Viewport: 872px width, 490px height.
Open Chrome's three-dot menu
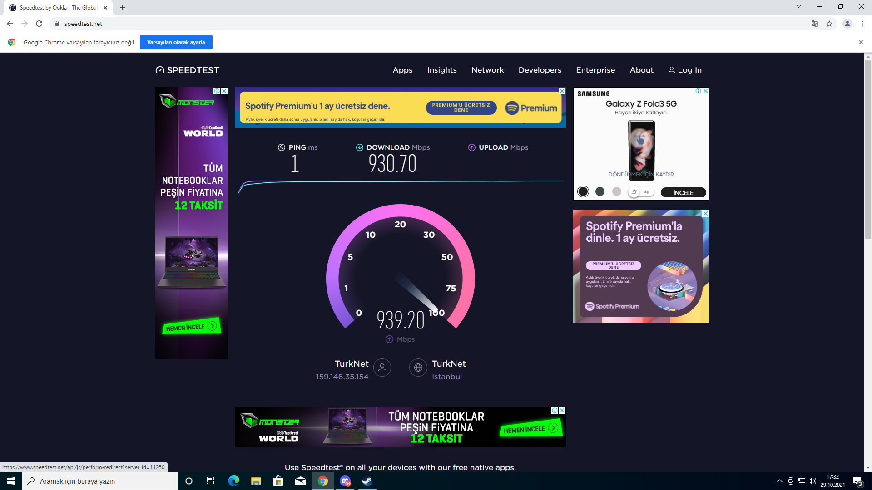[862, 24]
